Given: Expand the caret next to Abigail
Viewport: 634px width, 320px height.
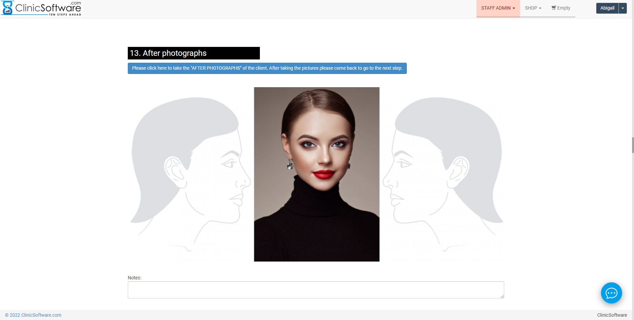Looking at the screenshot, I should (x=623, y=8).
